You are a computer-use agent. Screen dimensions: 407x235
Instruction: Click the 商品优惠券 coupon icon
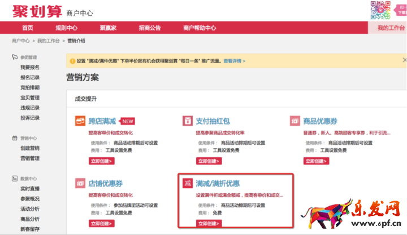coord(295,121)
